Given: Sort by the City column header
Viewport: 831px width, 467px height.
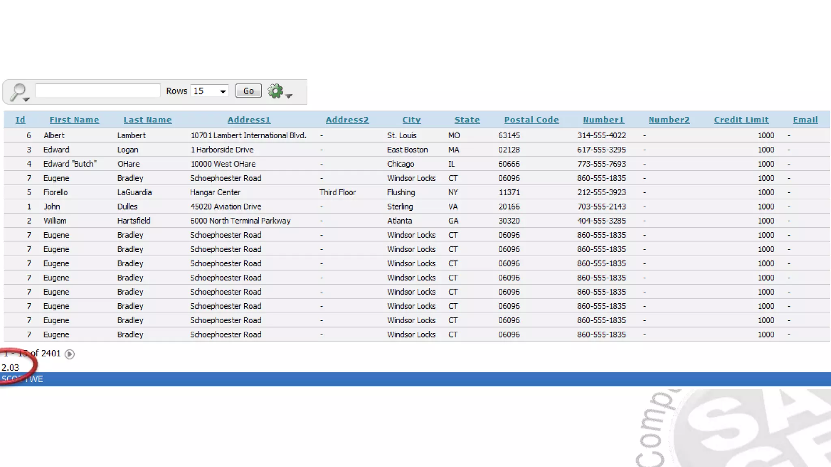Looking at the screenshot, I should tap(411, 120).
